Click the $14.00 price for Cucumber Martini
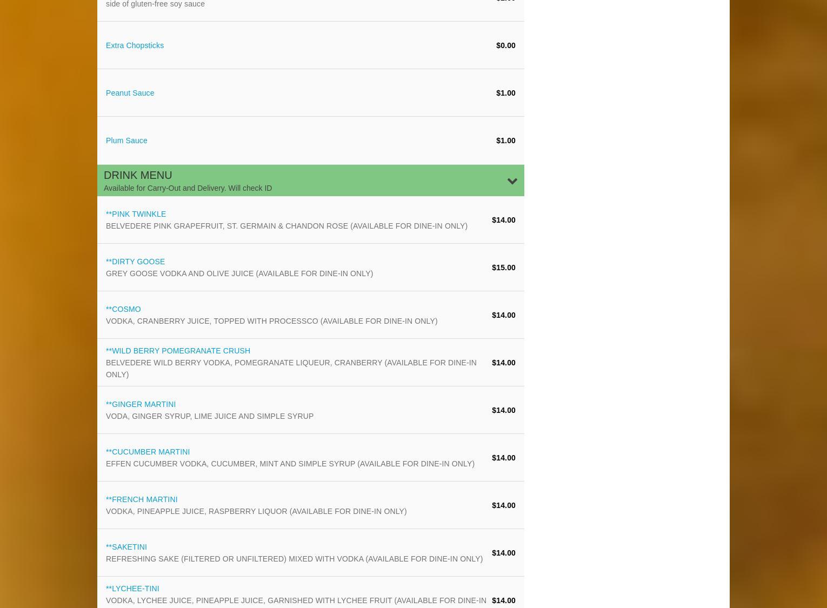The height and width of the screenshot is (608, 827). tap(503, 458)
